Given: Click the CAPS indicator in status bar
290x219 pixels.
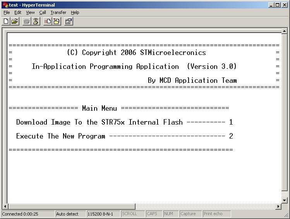Looking at the screenshot, I should pos(154,214).
